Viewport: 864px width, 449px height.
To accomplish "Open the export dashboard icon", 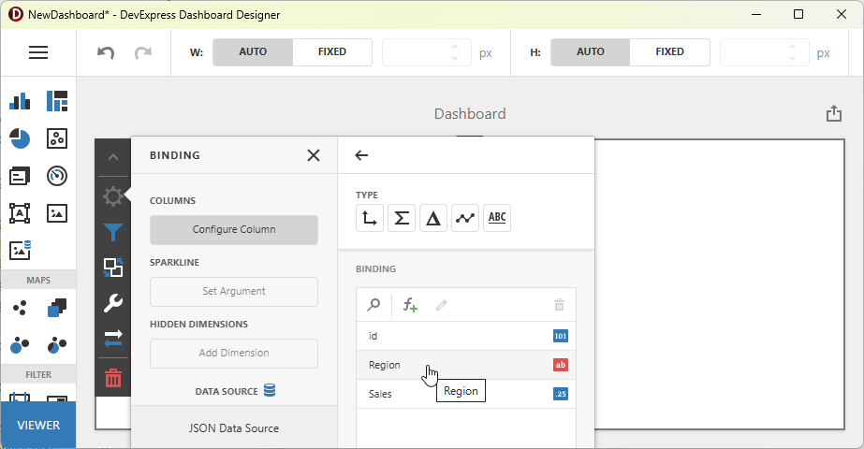I will [x=834, y=113].
